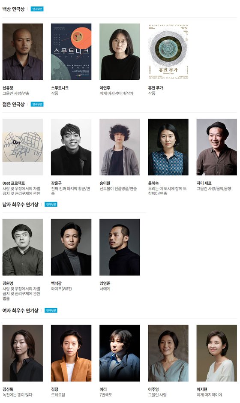Click the 신유청 portrait photo
Screen dimensions: 240x403
tap(23, 51)
